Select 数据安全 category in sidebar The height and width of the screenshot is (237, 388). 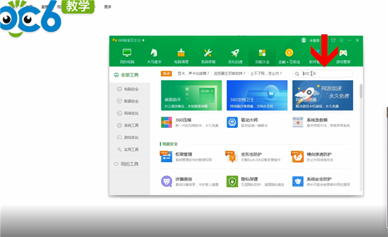click(128, 101)
